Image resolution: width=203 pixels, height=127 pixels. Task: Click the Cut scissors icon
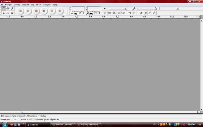(105, 13)
